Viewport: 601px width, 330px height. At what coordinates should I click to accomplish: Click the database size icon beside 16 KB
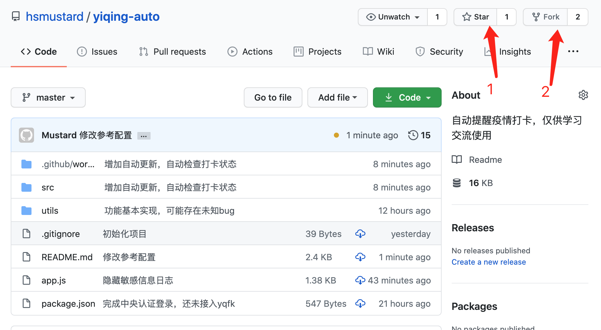coord(457,183)
